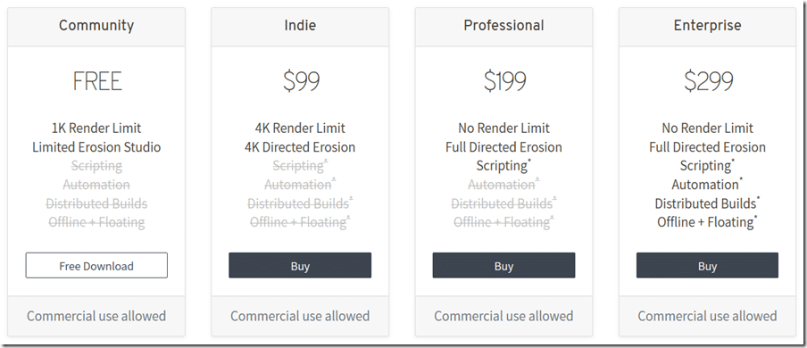The width and height of the screenshot is (807, 348).
Task: Click the FREE price text
Action: (97, 81)
